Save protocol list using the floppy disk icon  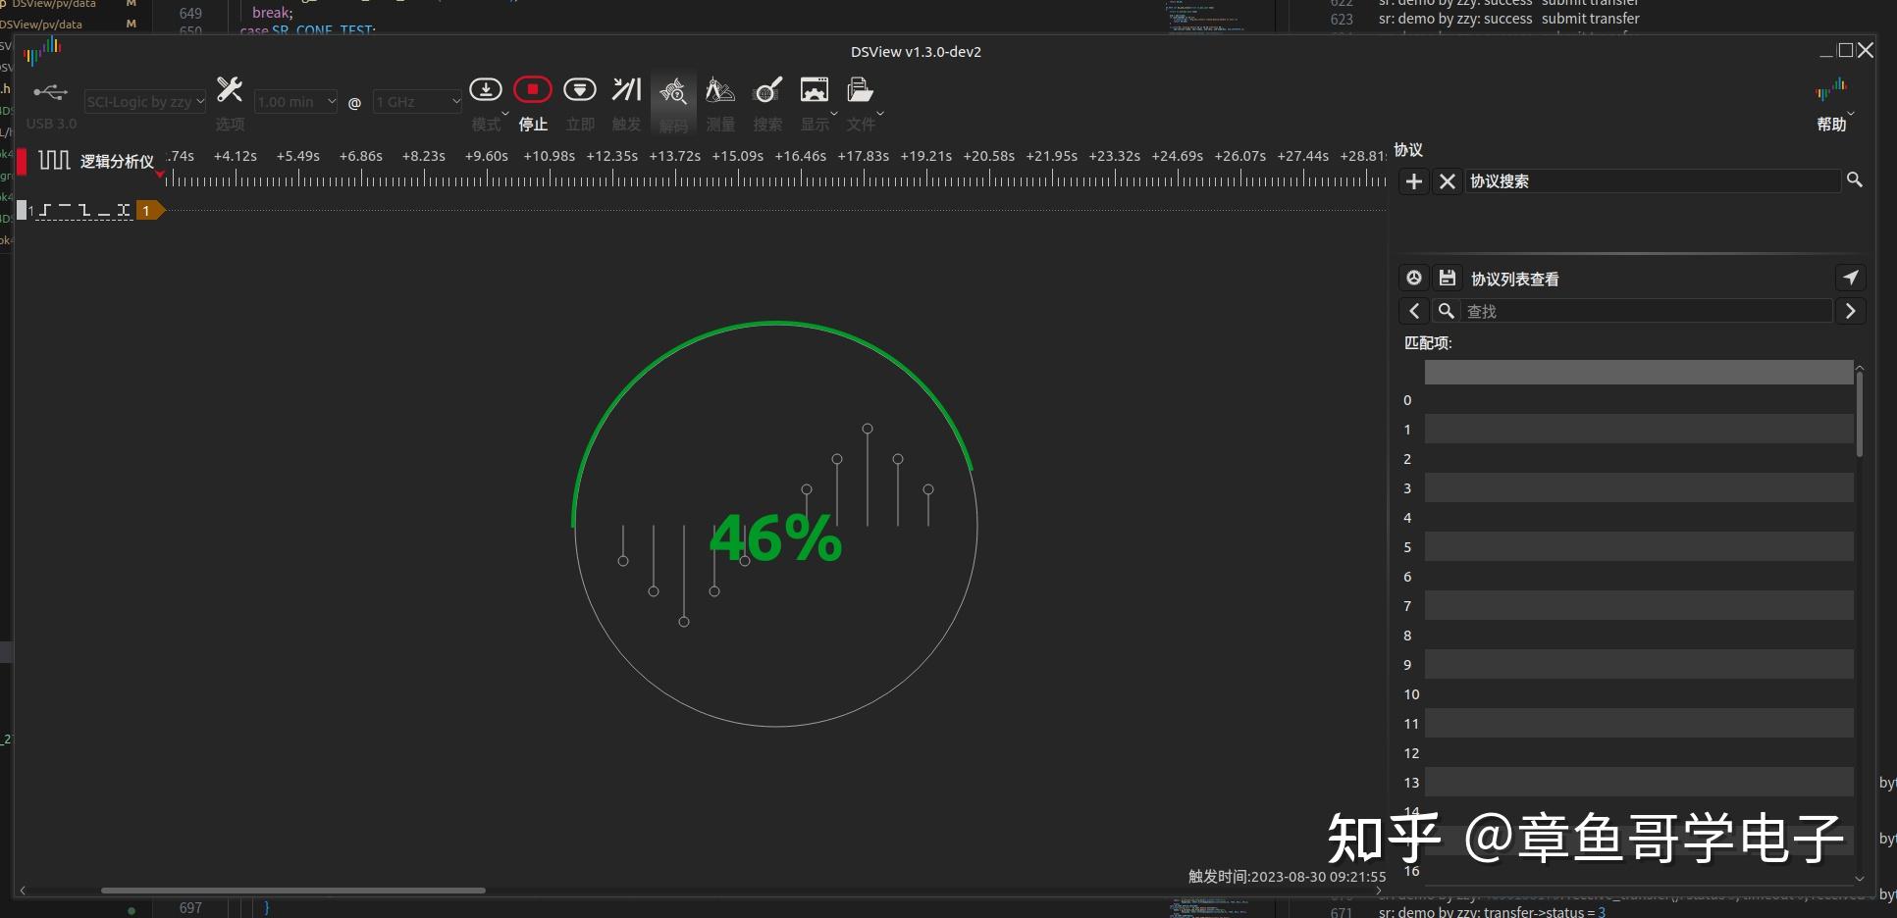click(1448, 278)
